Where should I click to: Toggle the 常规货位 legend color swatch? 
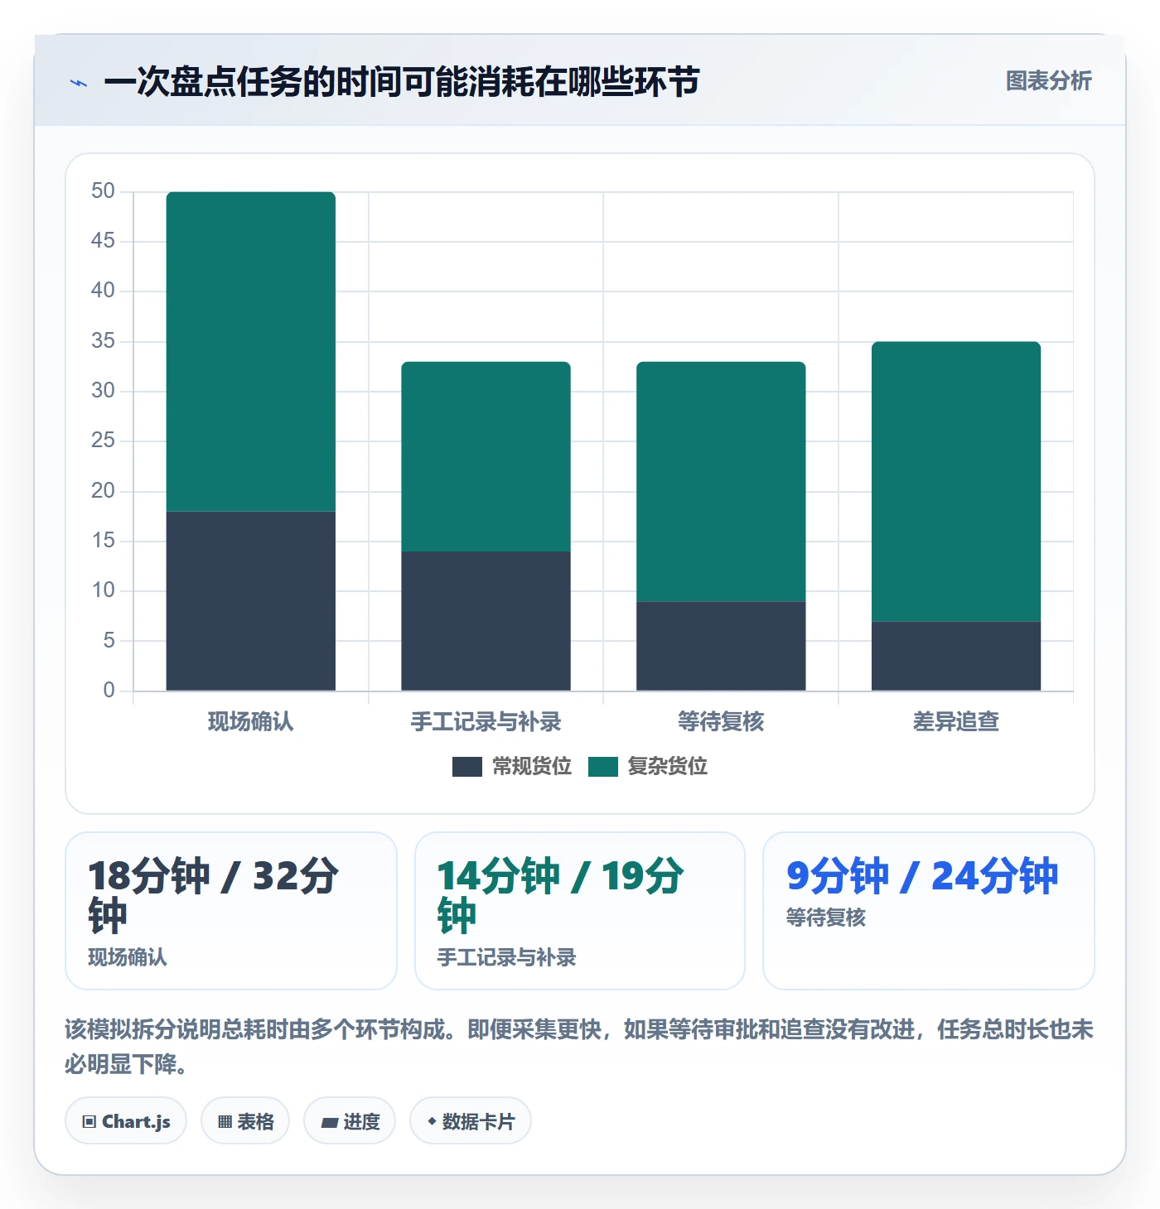[467, 767]
